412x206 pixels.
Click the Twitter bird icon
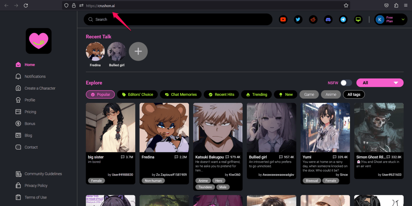click(298, 20)
